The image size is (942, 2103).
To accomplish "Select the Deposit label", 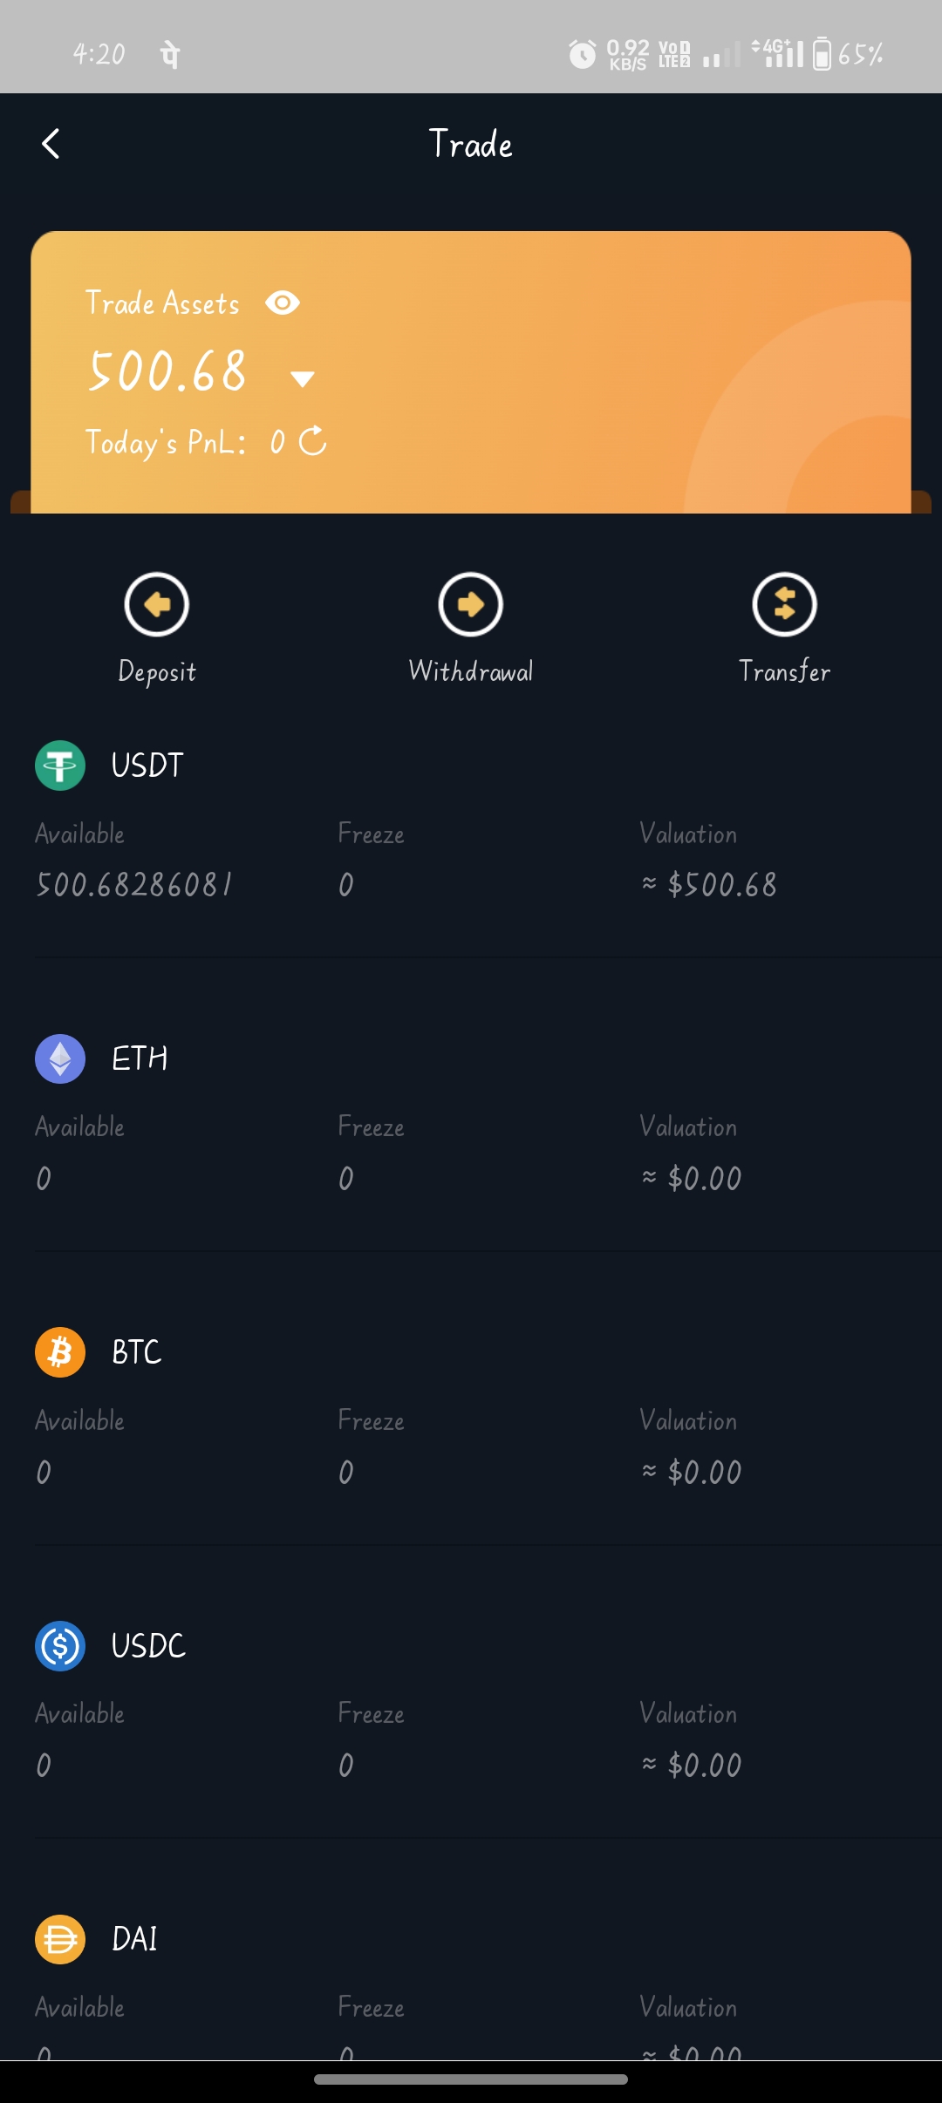I will coord(157,671).
